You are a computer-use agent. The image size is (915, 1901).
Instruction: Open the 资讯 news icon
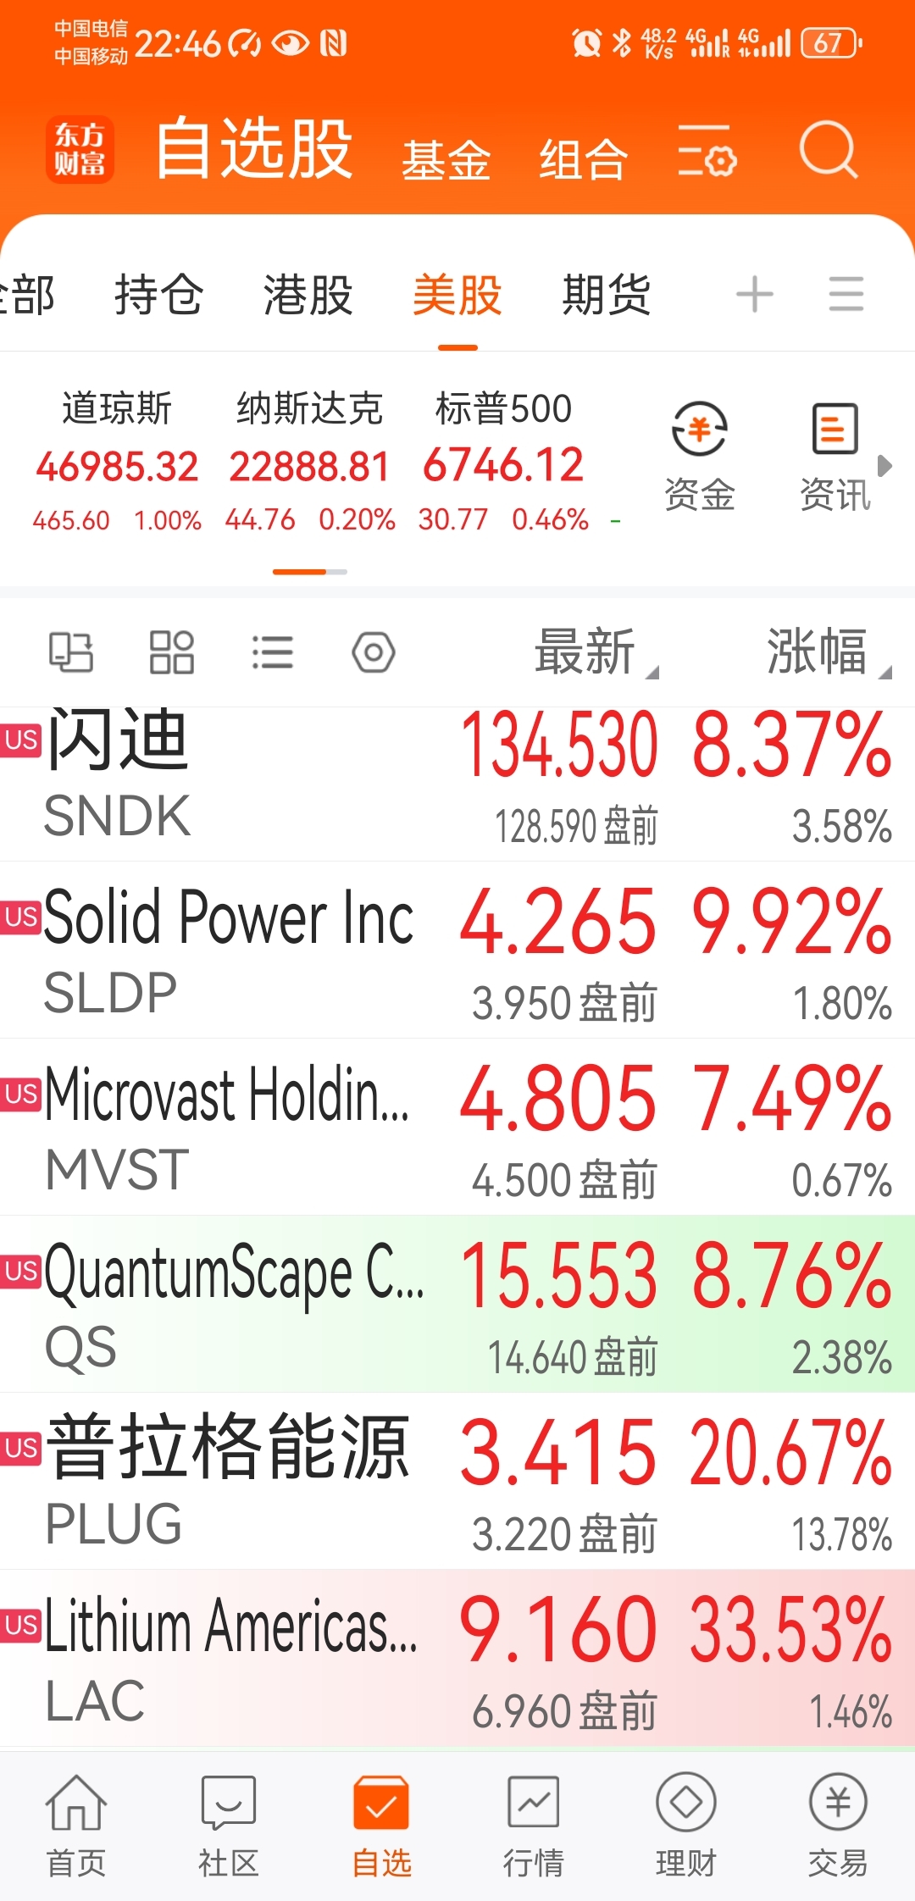click(x=835, y=457)
